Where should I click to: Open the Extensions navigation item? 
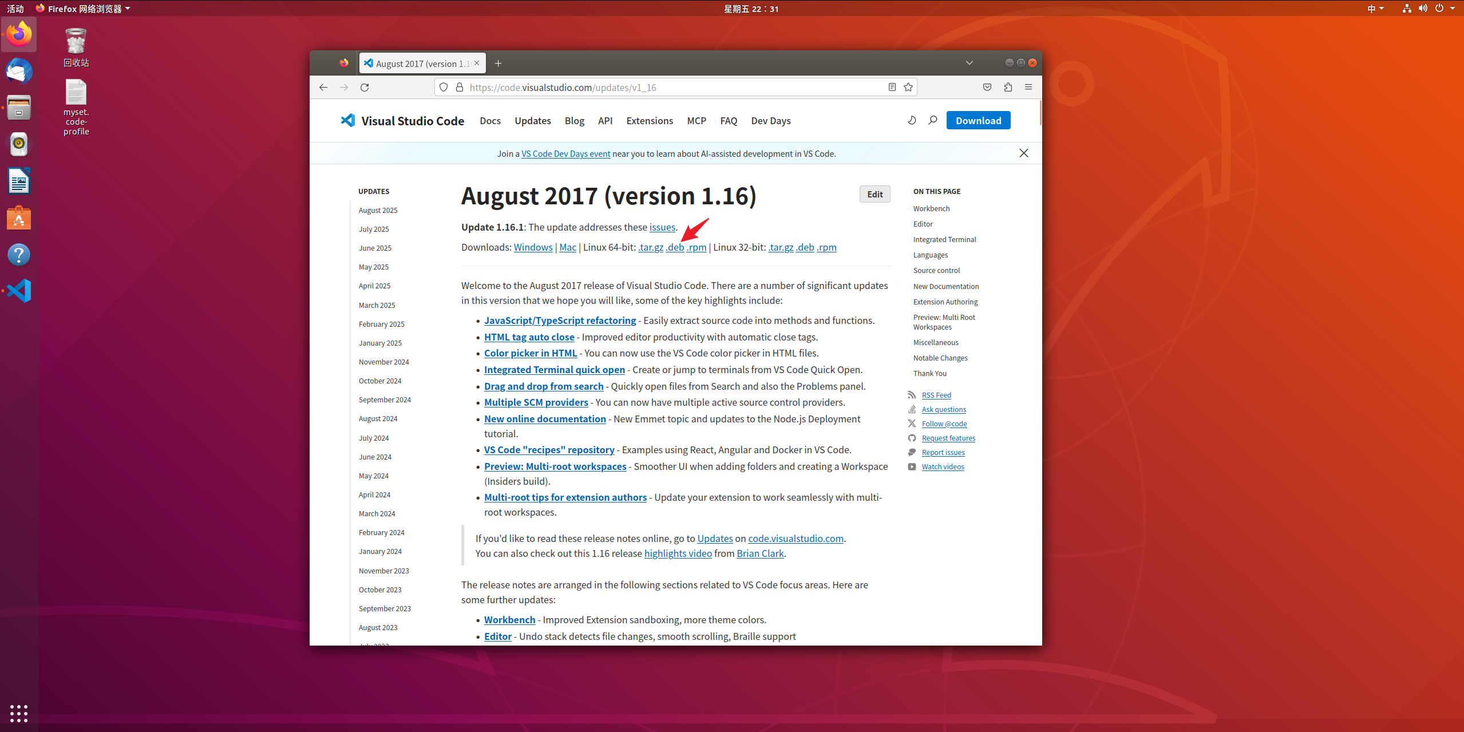(650, 121)
